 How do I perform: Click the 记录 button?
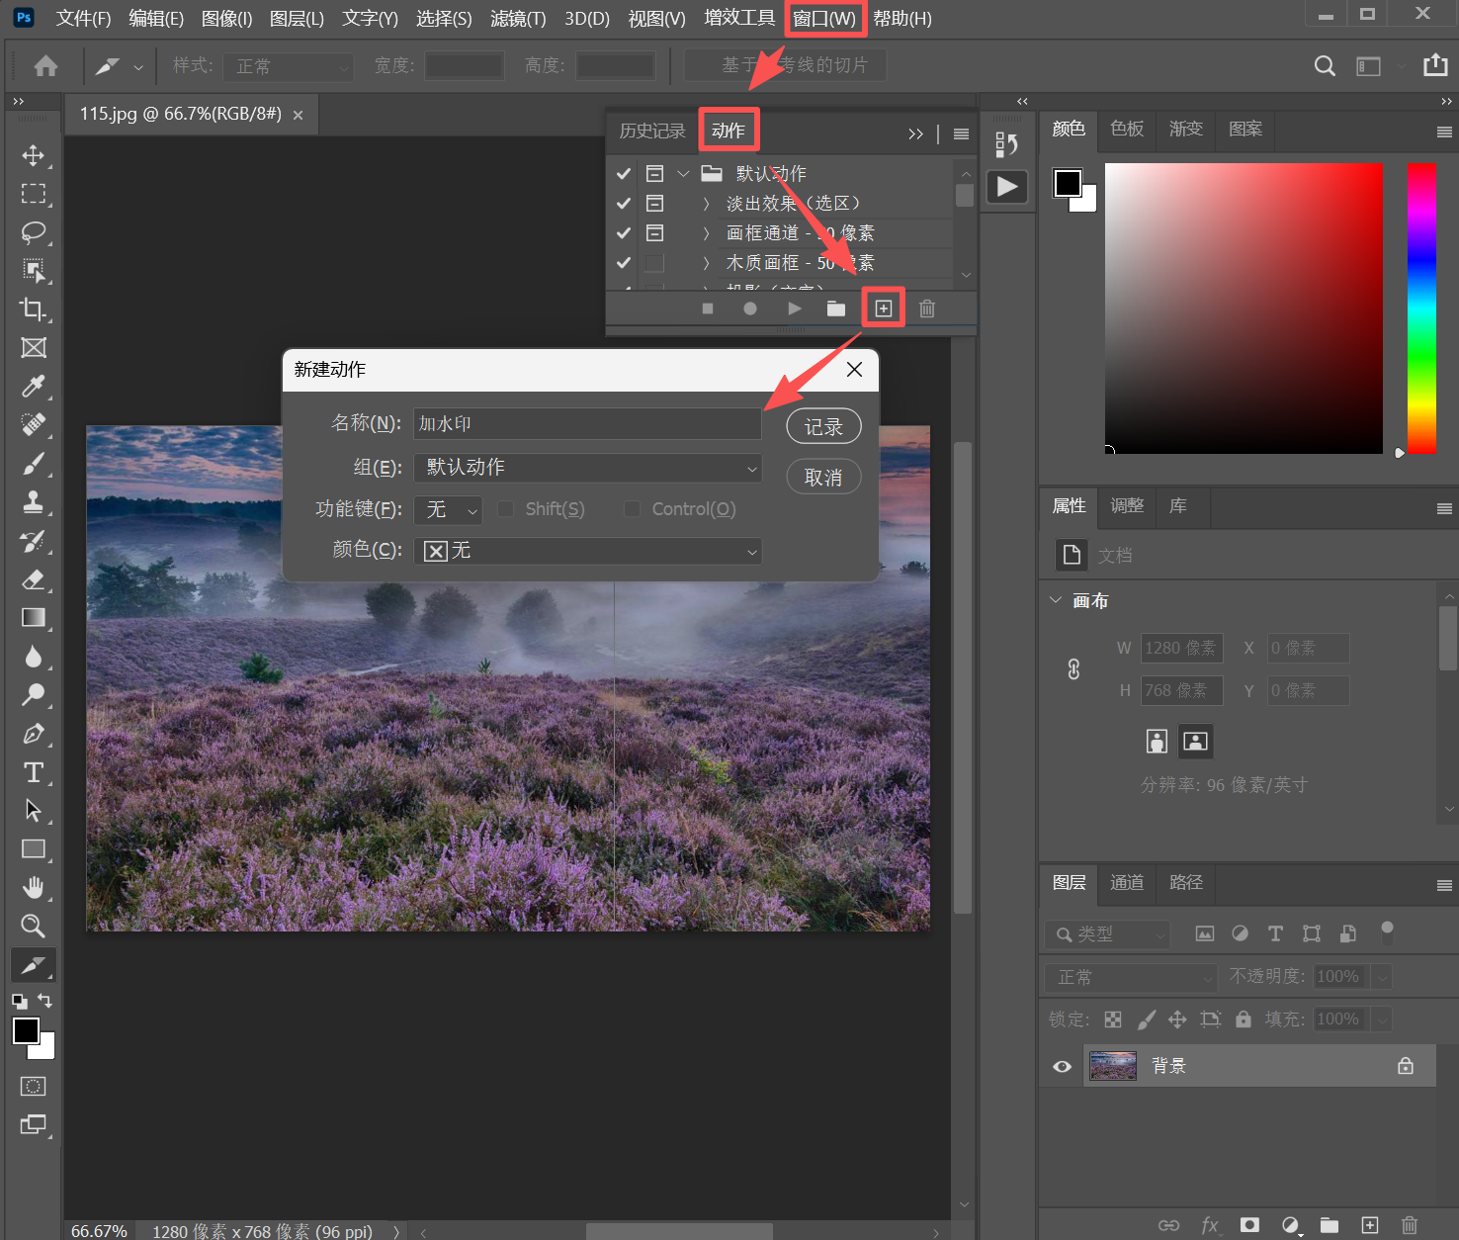pos(823,426)
